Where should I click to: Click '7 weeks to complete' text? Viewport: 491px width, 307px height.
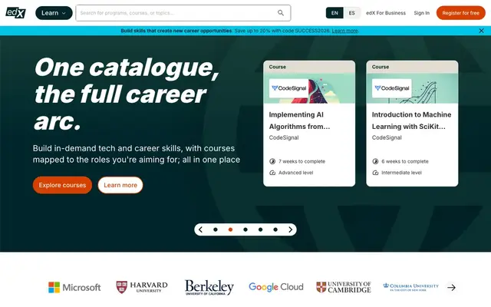[x=302, y=161]
